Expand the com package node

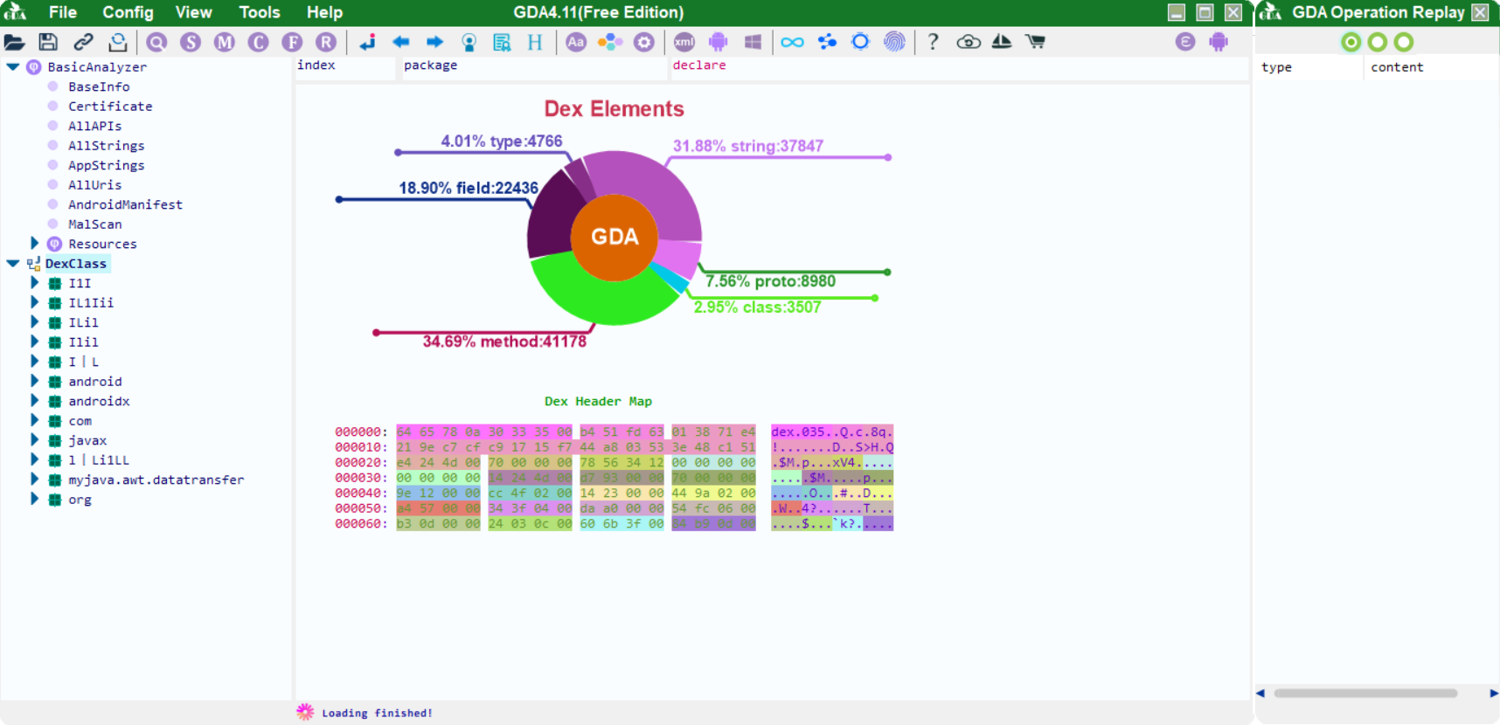click(35, 420)
